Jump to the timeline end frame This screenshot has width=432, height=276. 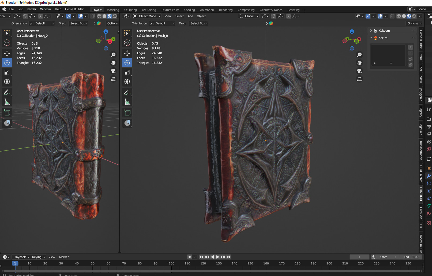[x=228, y=257]
